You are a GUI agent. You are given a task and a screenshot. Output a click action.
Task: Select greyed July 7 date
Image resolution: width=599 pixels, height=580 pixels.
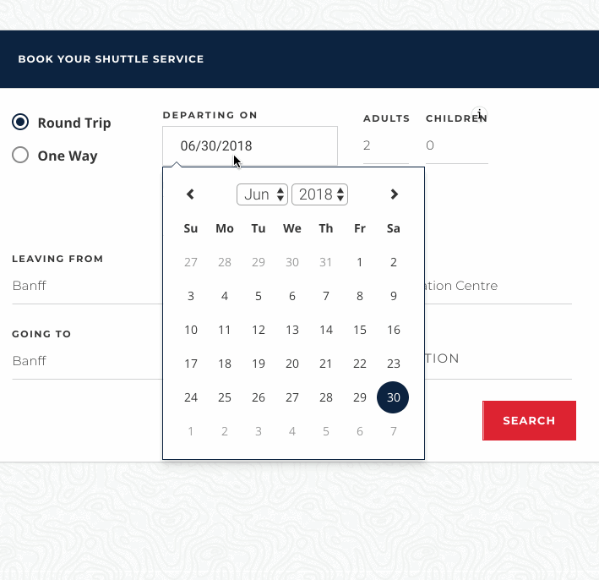[394, 431]
